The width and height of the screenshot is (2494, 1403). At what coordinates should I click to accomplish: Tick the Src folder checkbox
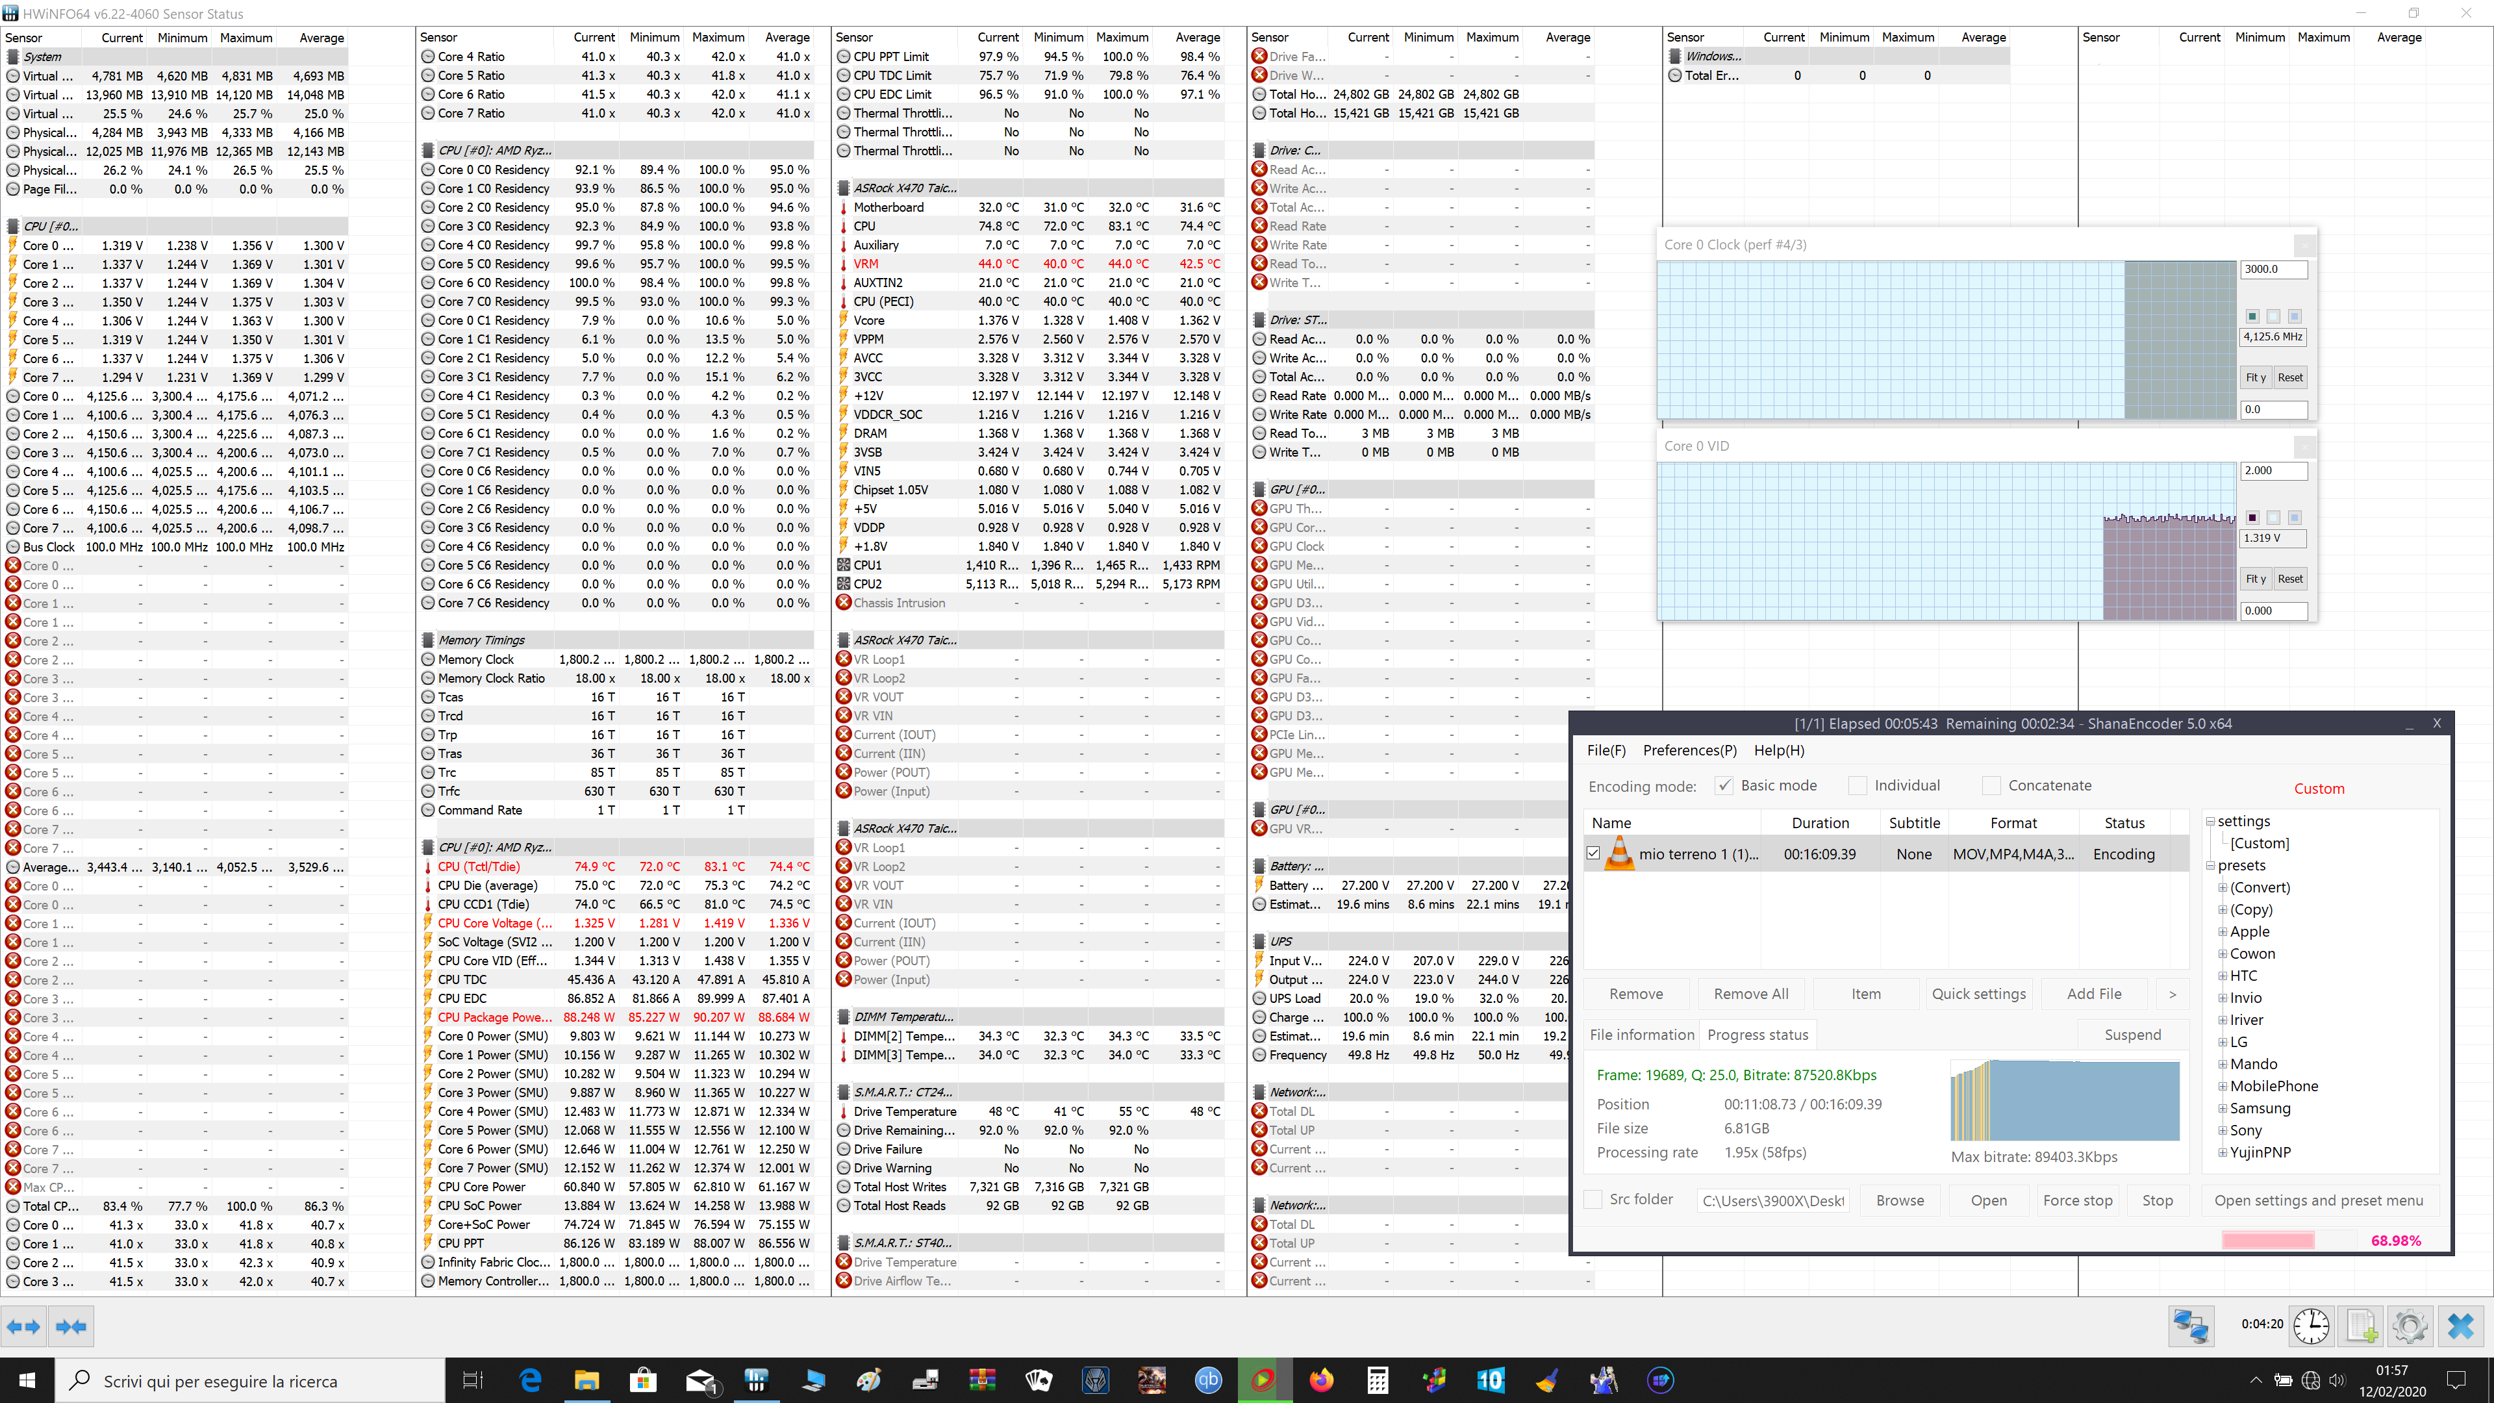pyautogui.click(x=1593, y=1200)
